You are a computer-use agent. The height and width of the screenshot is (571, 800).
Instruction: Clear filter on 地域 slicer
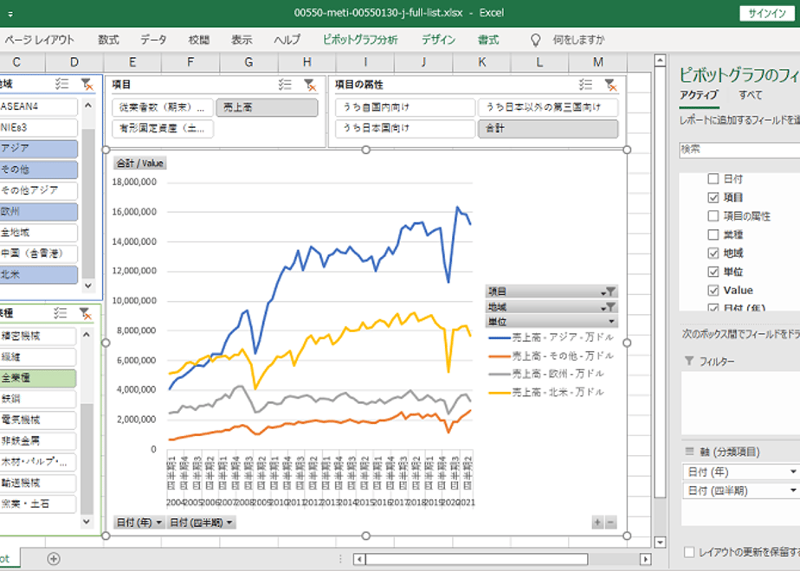click(87, 84)
